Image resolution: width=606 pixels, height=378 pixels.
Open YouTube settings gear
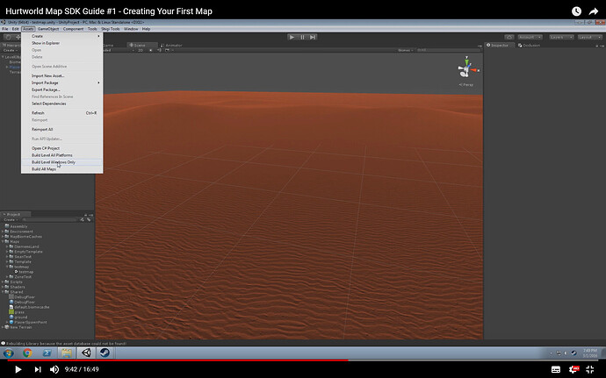click(574, 369)
